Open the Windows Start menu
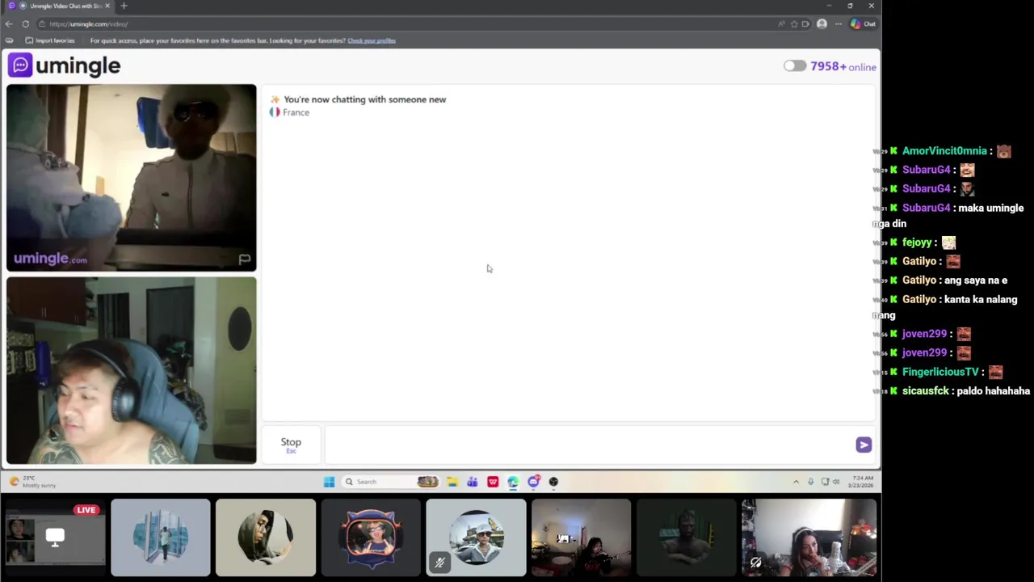The image size is (1034, 582). [329, 482]
